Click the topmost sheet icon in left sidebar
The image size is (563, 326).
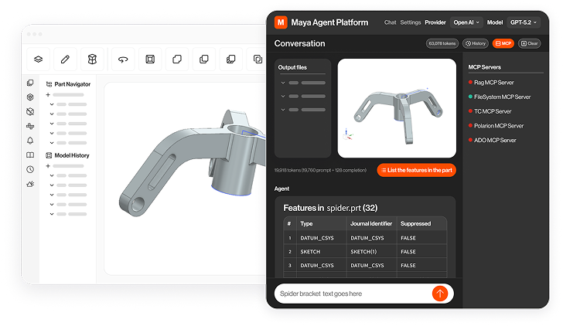(30, 83)
